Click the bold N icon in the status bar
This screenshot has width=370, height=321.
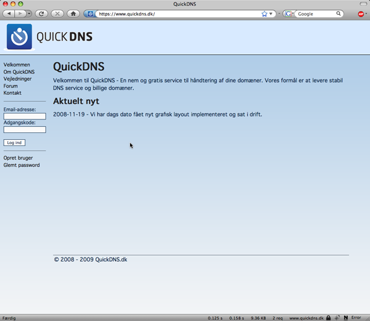(346, 318)
